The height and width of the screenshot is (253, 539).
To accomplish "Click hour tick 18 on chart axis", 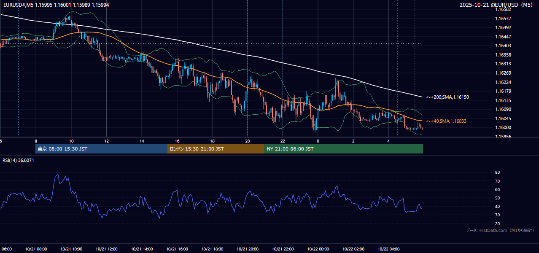I will (212, 141).
